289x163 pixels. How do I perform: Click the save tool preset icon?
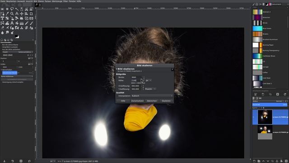pyautogui.click(x=5, y=161)
